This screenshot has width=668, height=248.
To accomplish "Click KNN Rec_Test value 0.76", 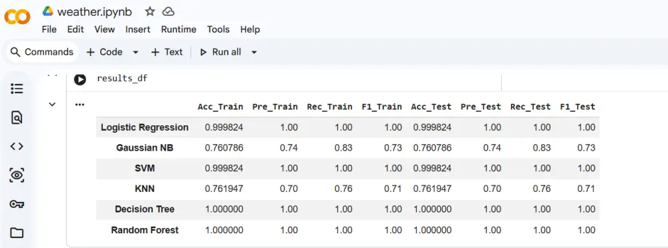I will [x=542, y=189].
